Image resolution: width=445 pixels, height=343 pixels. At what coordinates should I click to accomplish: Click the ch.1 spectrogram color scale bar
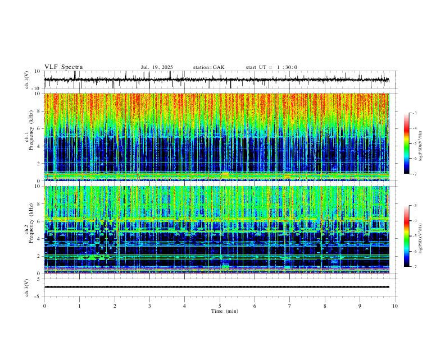click(x=407, y=143)
